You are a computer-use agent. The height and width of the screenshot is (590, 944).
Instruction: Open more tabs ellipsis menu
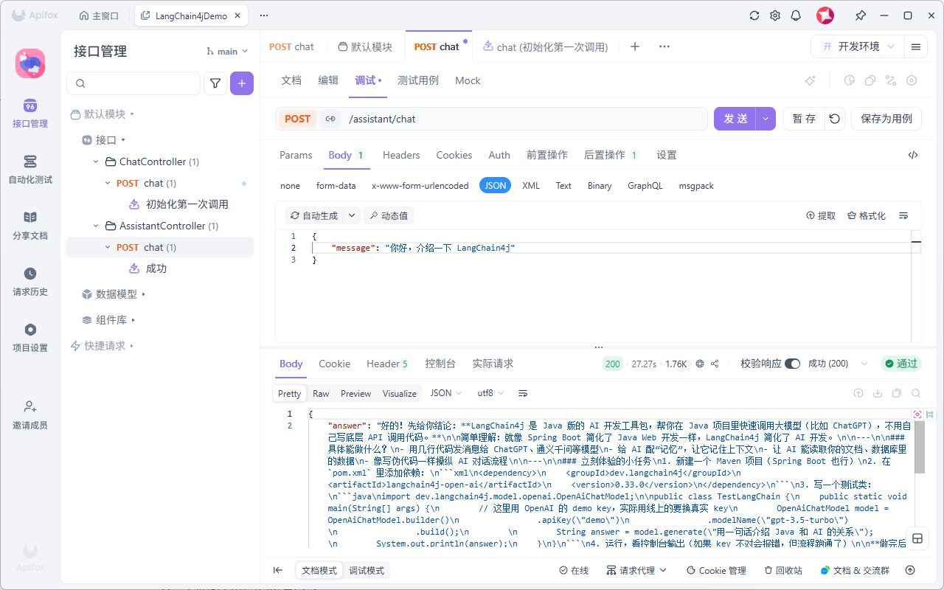click(664, 46)
